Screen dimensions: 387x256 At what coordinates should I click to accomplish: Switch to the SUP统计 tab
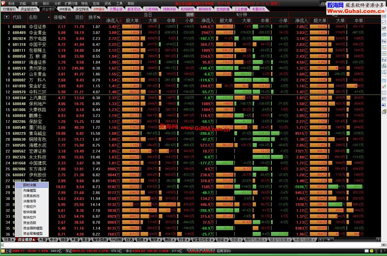pyautogui.click(x=99, y=9)
